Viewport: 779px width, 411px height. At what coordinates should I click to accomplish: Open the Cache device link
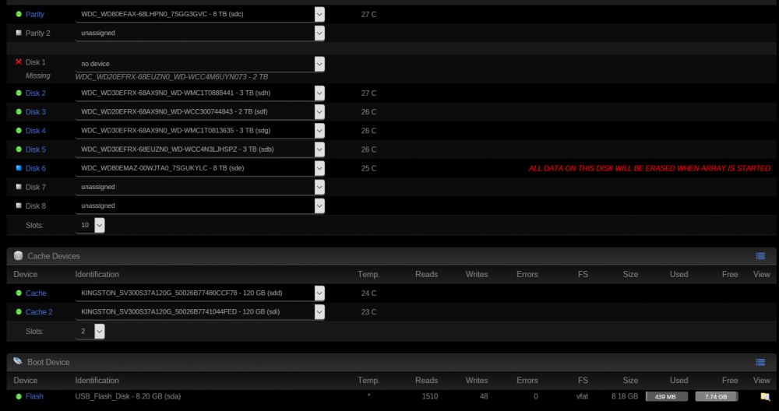tap(37, 293)
